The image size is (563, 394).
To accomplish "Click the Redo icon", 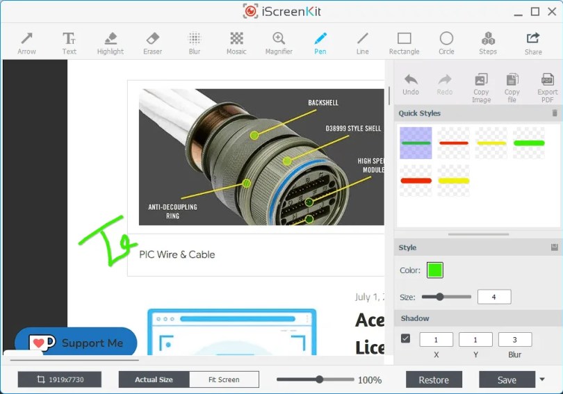I will [x=445, y=85].
